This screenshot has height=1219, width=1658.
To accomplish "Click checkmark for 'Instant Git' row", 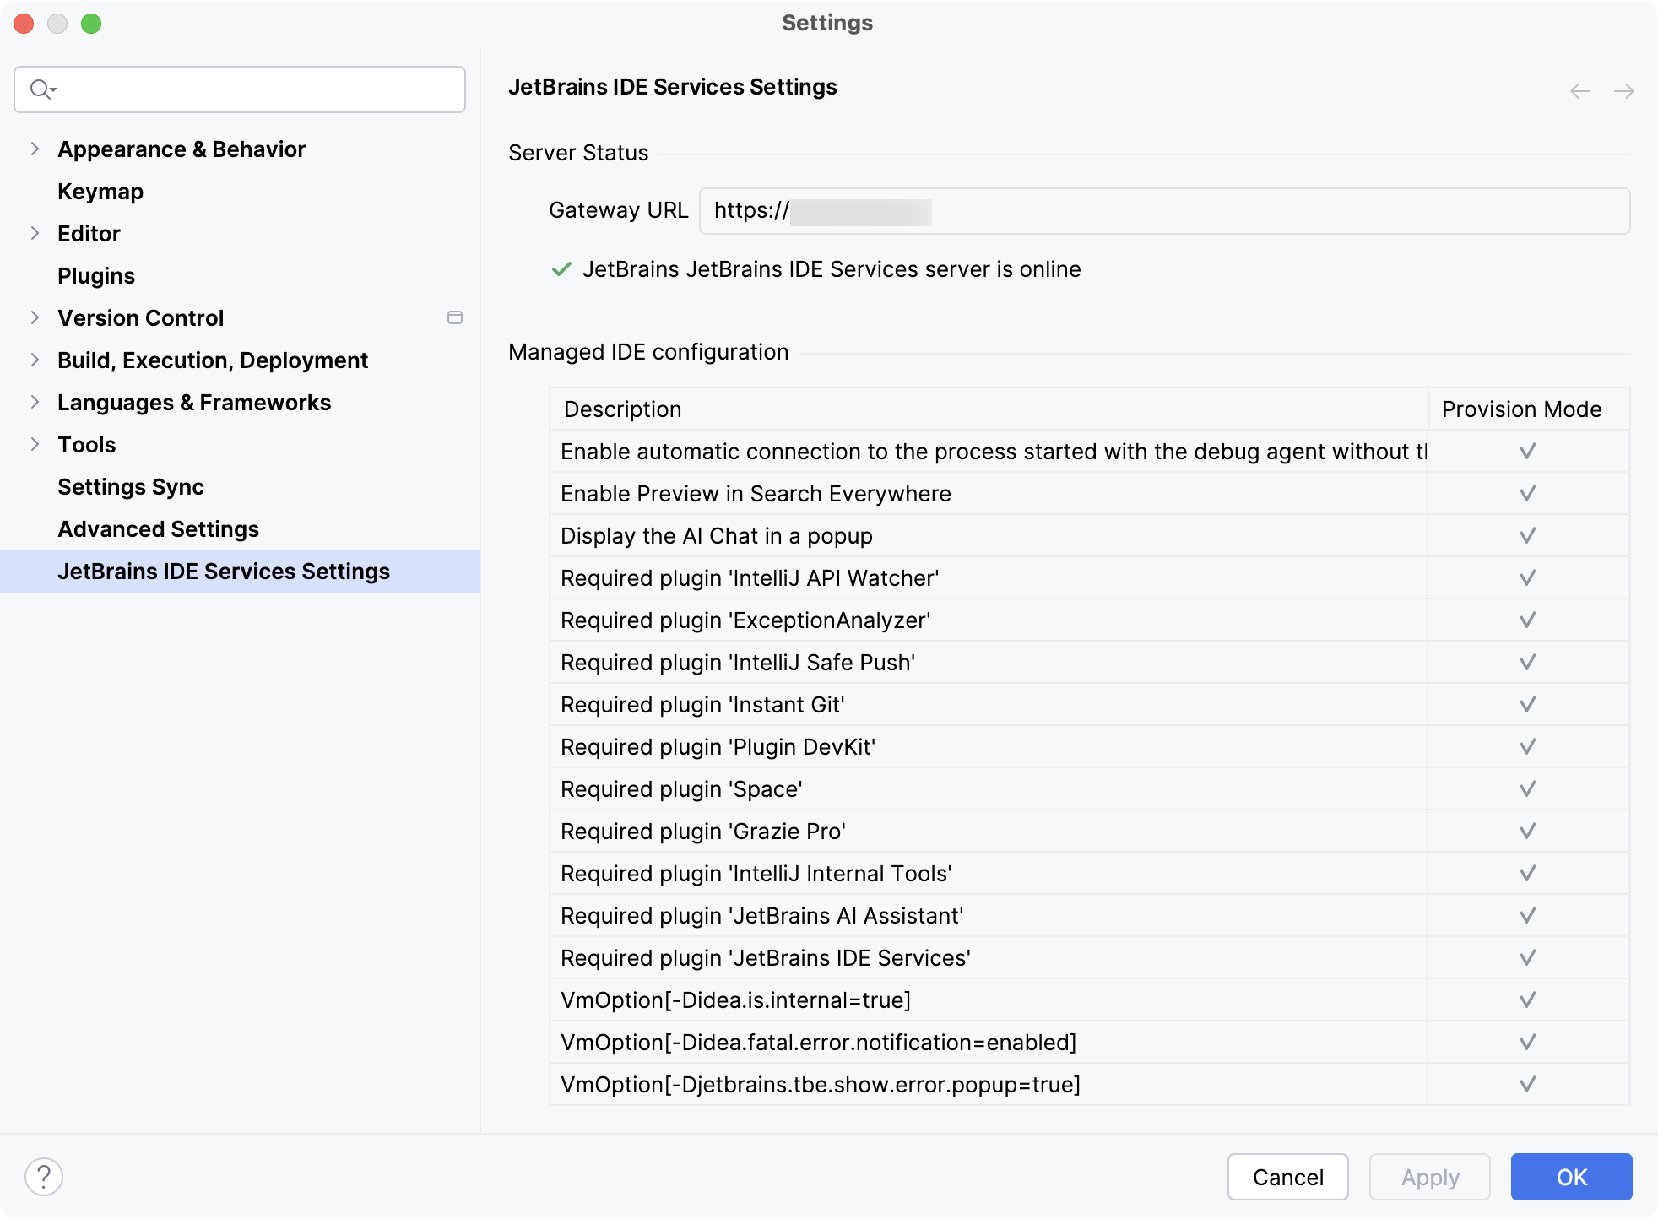I will click(1527, 704).
